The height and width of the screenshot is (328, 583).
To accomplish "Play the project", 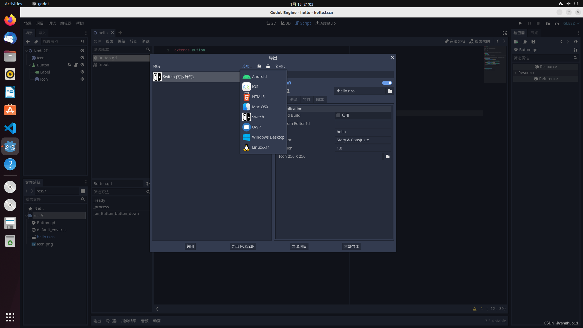I will pyautogui.click(x=520, y=23).
